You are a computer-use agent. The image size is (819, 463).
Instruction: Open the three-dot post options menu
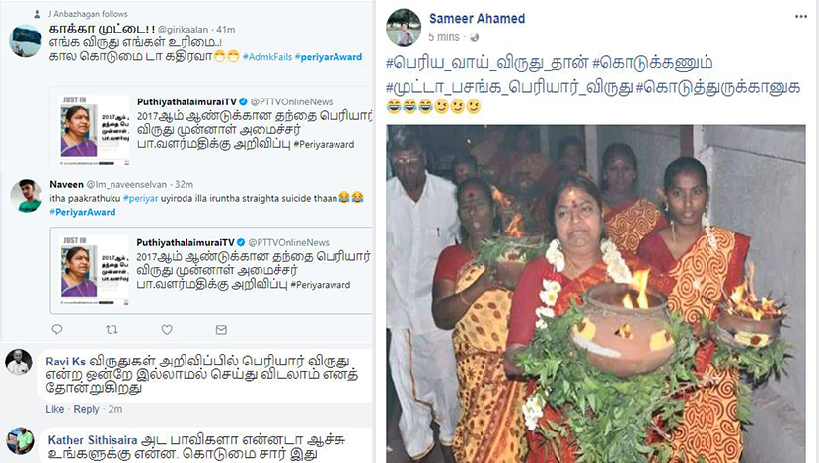click(x=801, y=17)
